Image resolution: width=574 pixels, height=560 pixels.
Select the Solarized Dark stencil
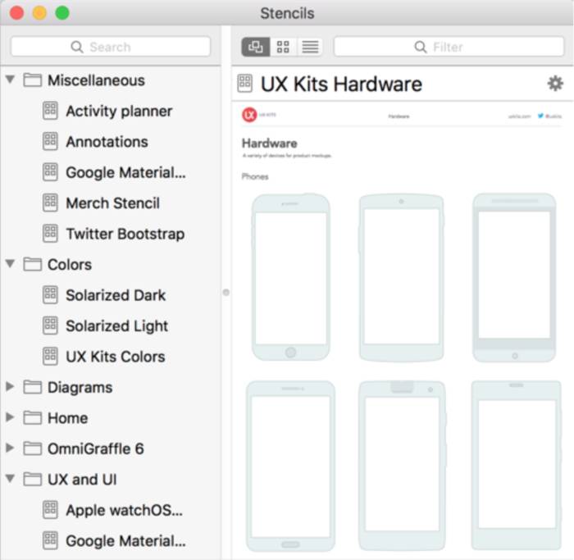coord(116,295)
